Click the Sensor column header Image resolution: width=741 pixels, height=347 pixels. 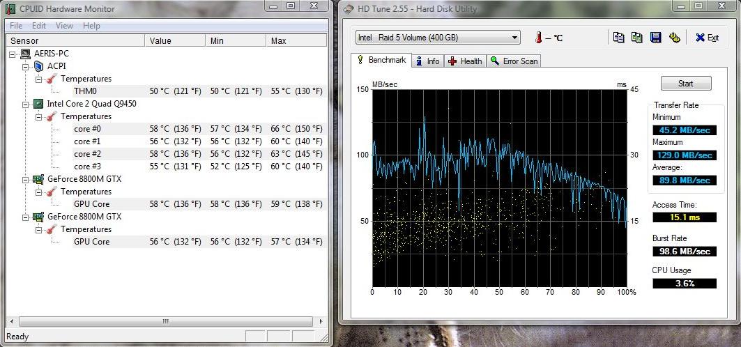point(75,40)
